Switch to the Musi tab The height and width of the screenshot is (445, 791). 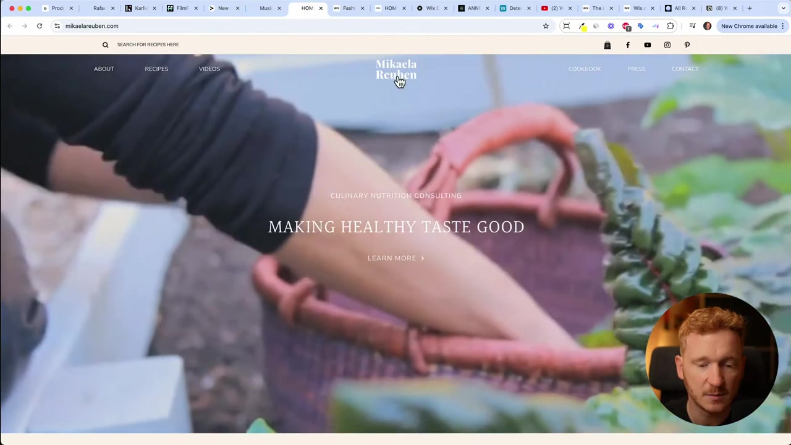[265, 8]
